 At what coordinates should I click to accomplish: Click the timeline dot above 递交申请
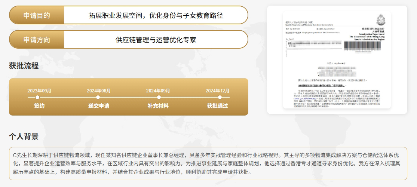pos(99,97)
